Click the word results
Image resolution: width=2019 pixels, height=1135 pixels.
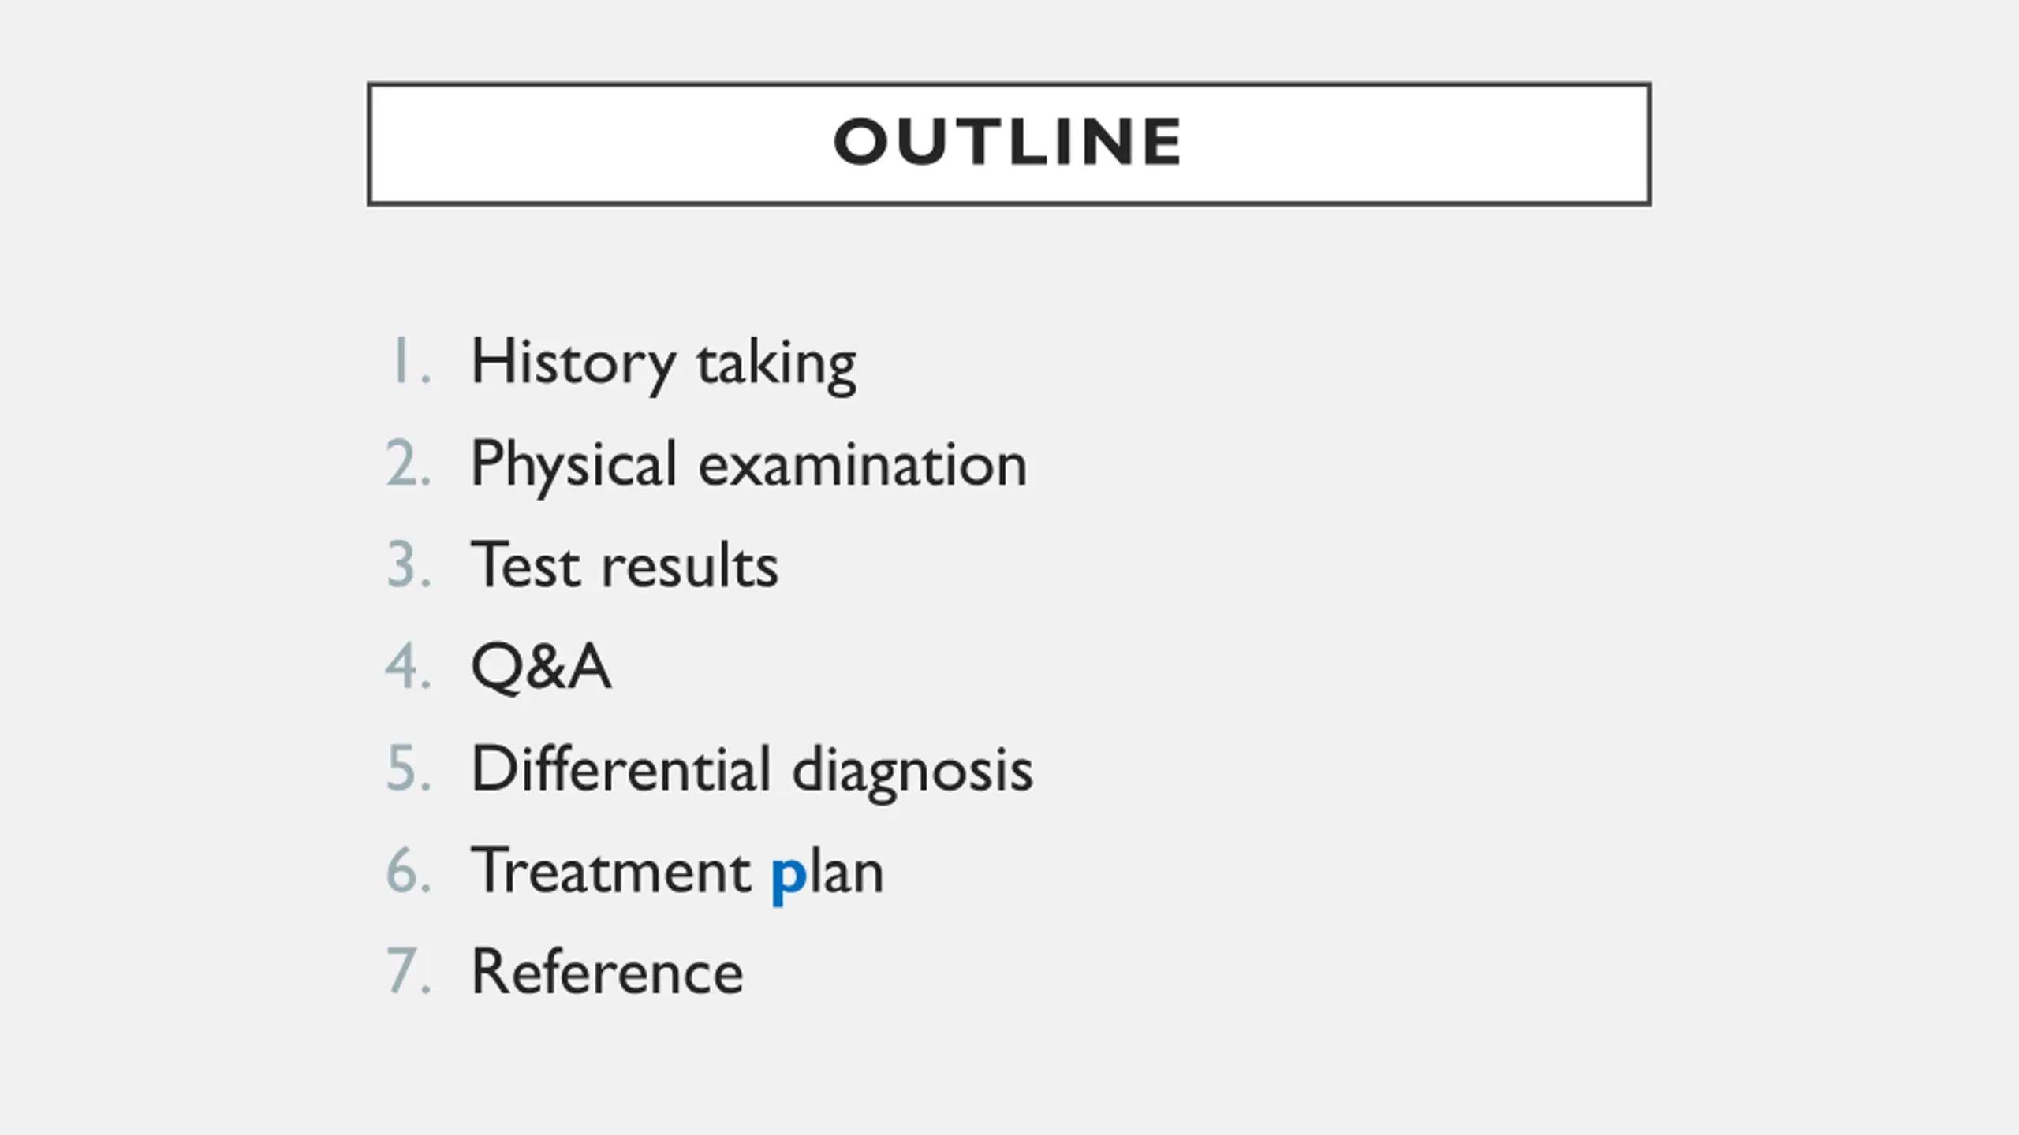click(x=689, y=564)
